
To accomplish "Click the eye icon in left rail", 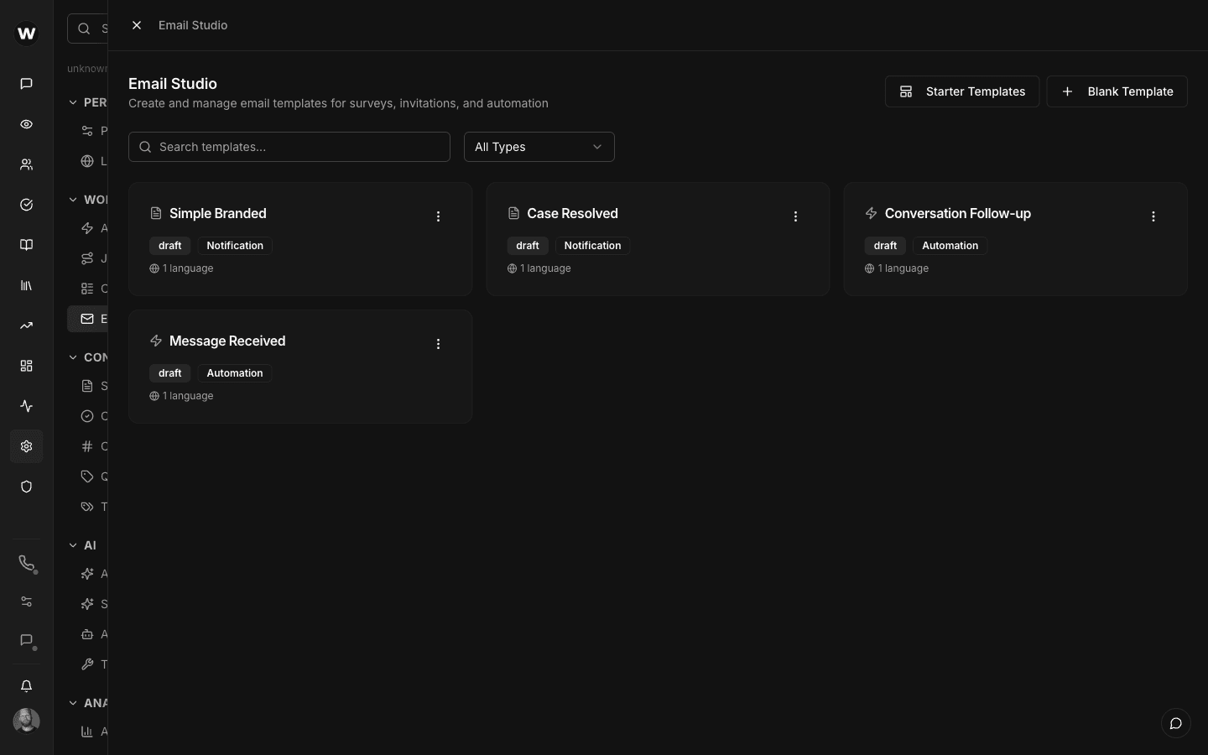I will click(x=26, y=124).
